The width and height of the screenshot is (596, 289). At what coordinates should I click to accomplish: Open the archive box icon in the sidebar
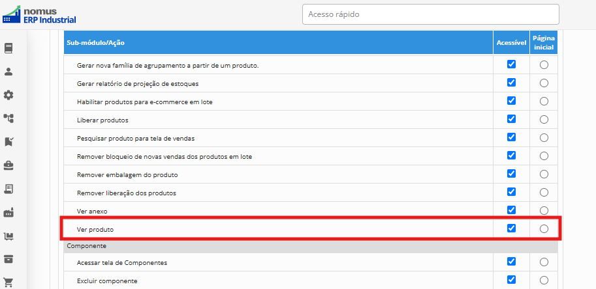click(x=8, y=260)
